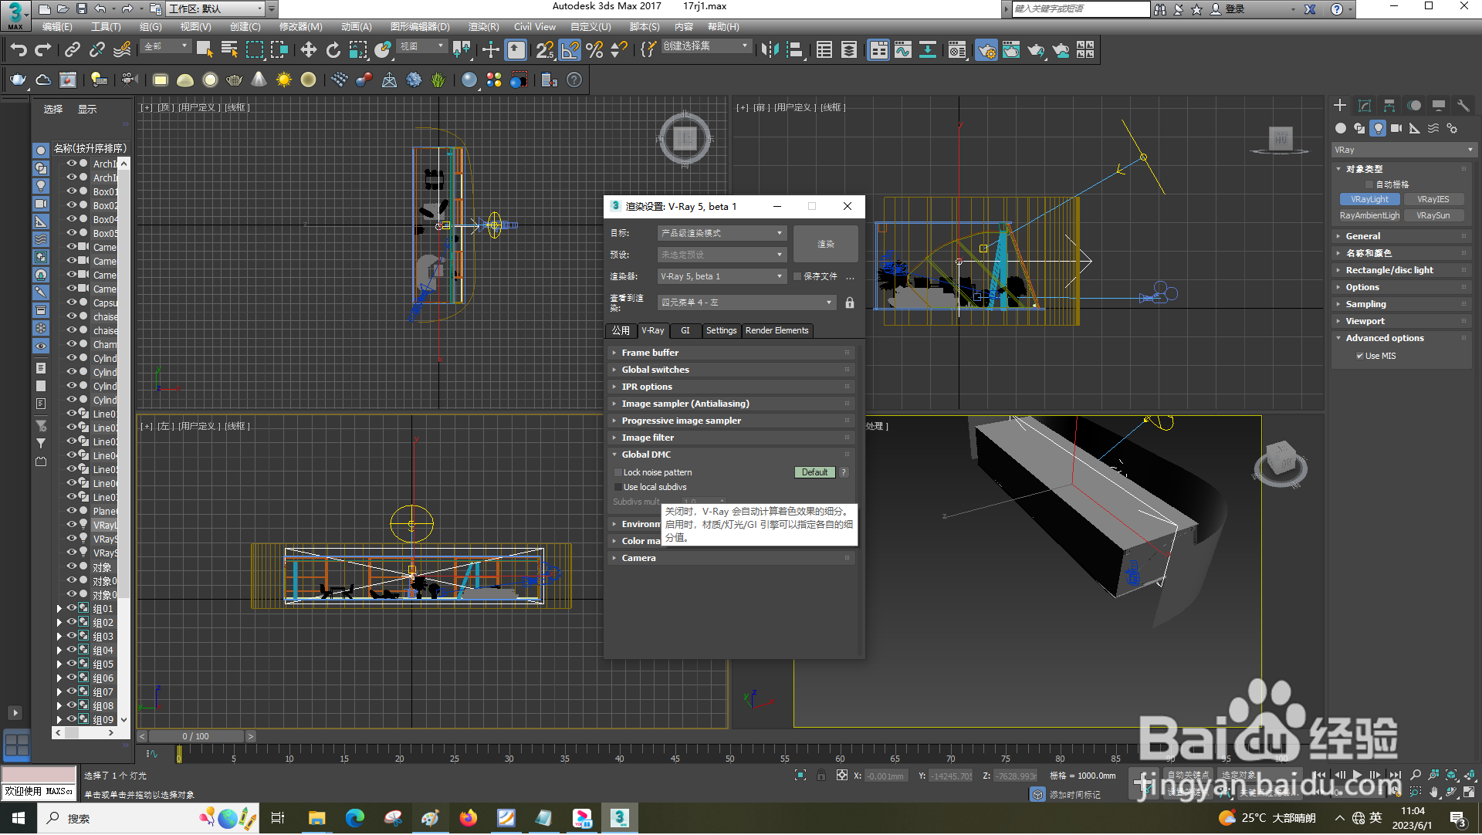This screenshot has width=1482, height=835.
Task: Click the 渲染 render button
Action: point(825,244)
